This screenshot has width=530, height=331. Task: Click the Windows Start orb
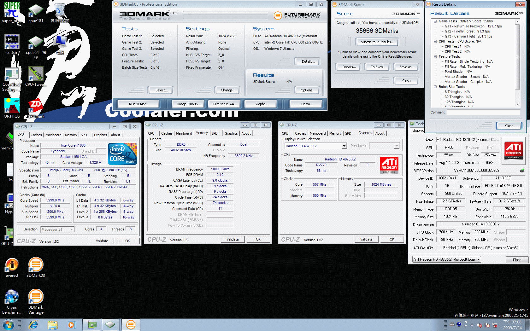[x=8, y=325]
